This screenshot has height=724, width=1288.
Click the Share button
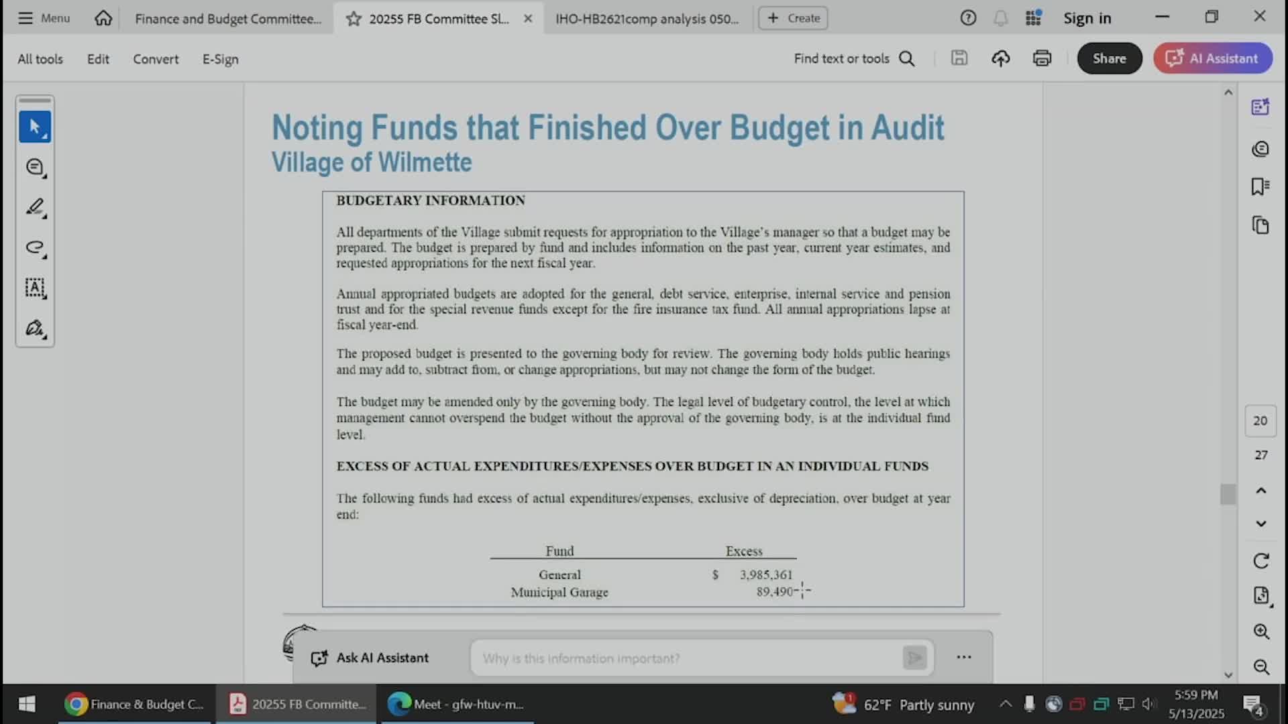(1110, 58)
